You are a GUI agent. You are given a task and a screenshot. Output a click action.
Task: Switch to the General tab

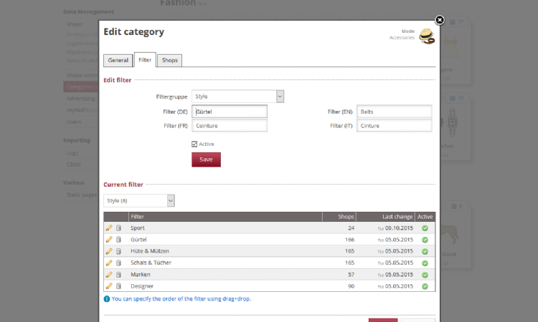click(118, 61)
